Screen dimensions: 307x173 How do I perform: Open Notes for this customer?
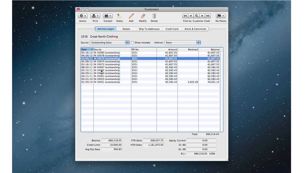119,16
